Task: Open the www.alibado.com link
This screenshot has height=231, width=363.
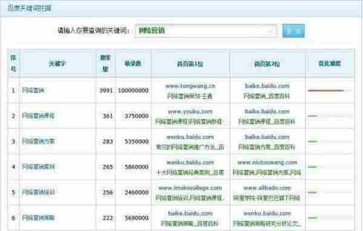Action: point(267,188)
